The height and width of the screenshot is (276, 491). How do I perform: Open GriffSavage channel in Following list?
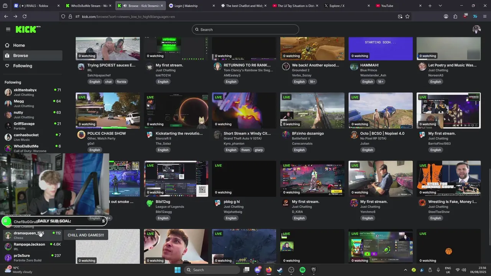point(33,126)
